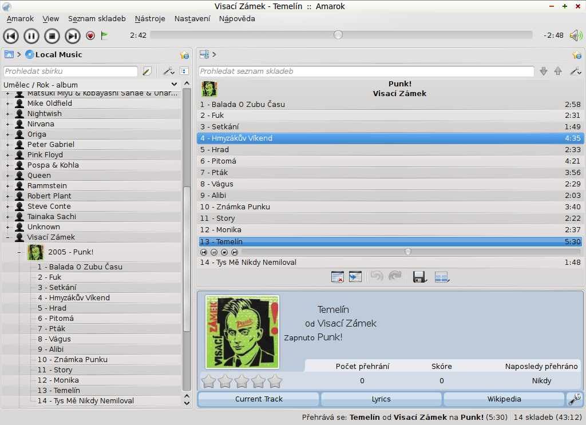Add position marker with green flag icon

click(105, 35)
